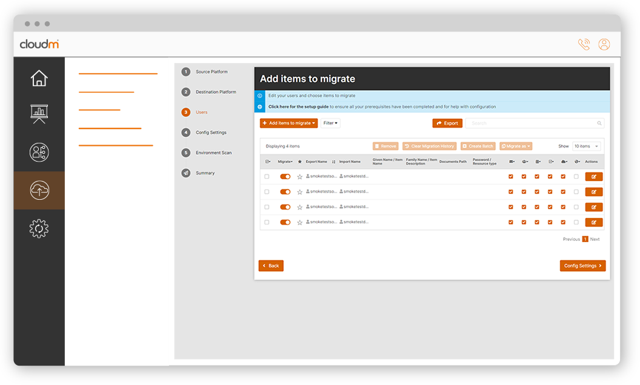This screenshot has width=640, height=385.
Task: Expand the Migrate as dropdown
Action: coord(516,146)
